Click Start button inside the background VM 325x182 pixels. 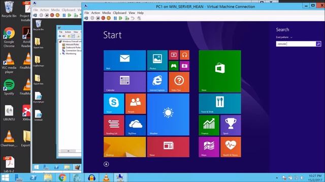pos(37,167)
